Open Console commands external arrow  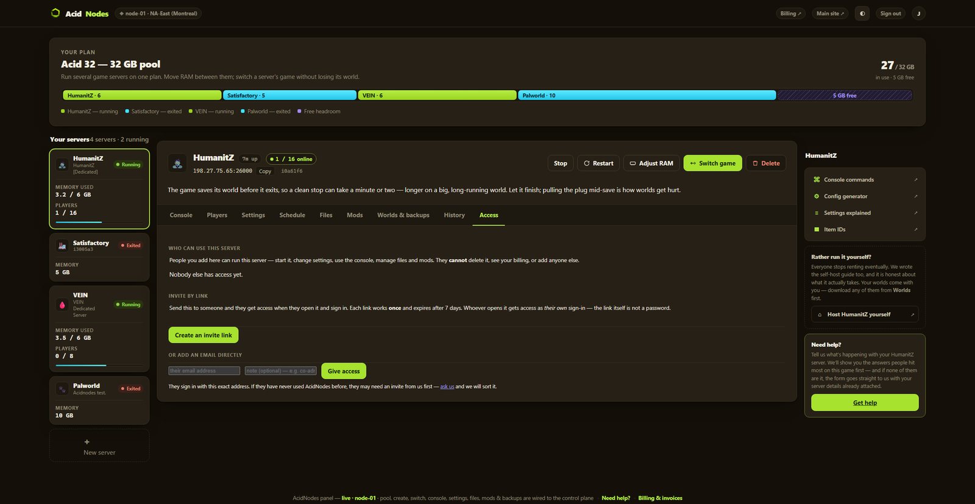click(915, 180)
